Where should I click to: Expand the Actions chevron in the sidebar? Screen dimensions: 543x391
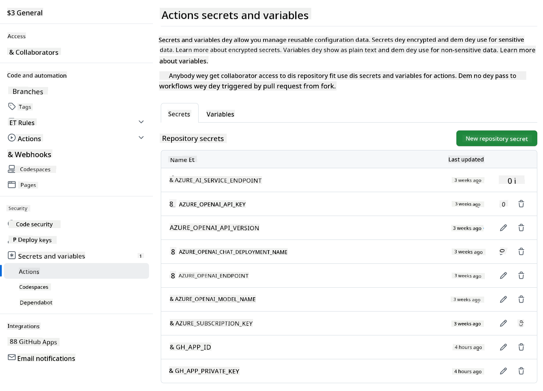click(141, 138)
